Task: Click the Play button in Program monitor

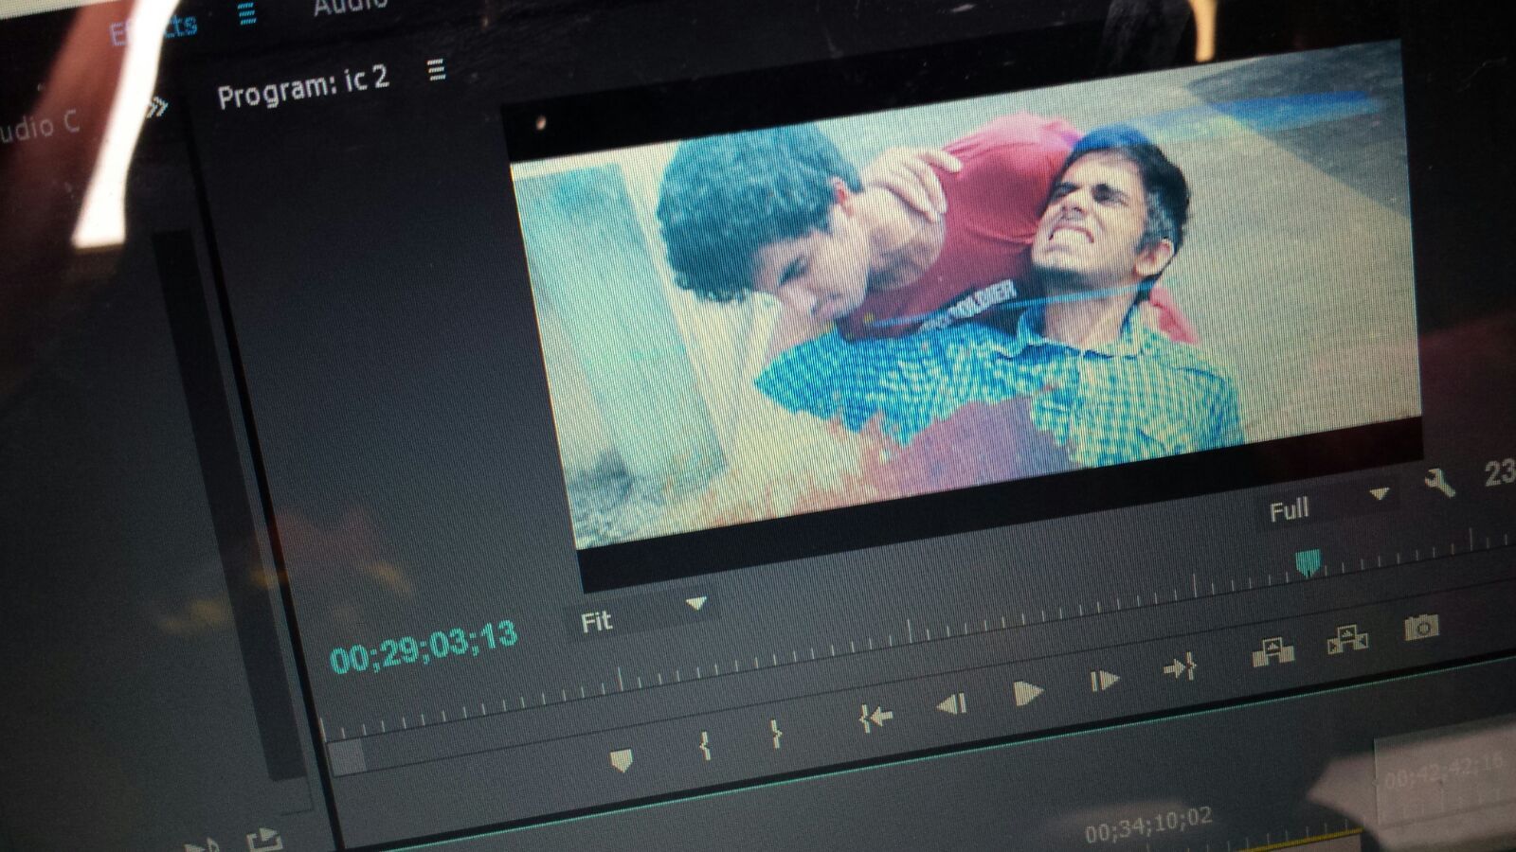Action: point(1027,693)
